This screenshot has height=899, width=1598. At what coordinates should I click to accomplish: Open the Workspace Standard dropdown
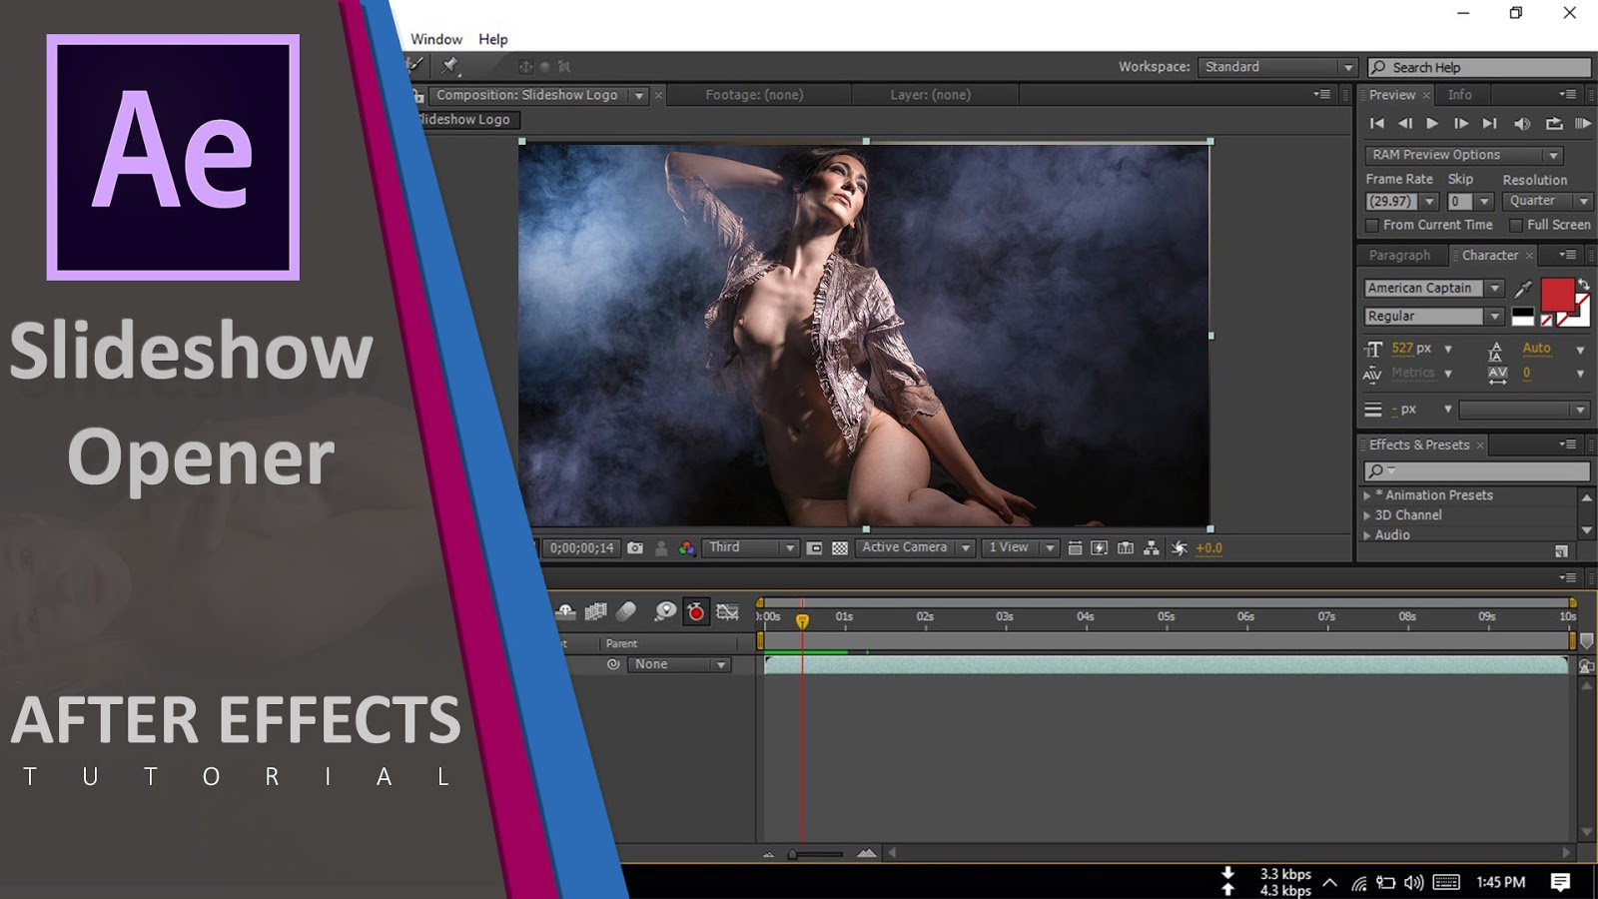tap(1277, 67)
